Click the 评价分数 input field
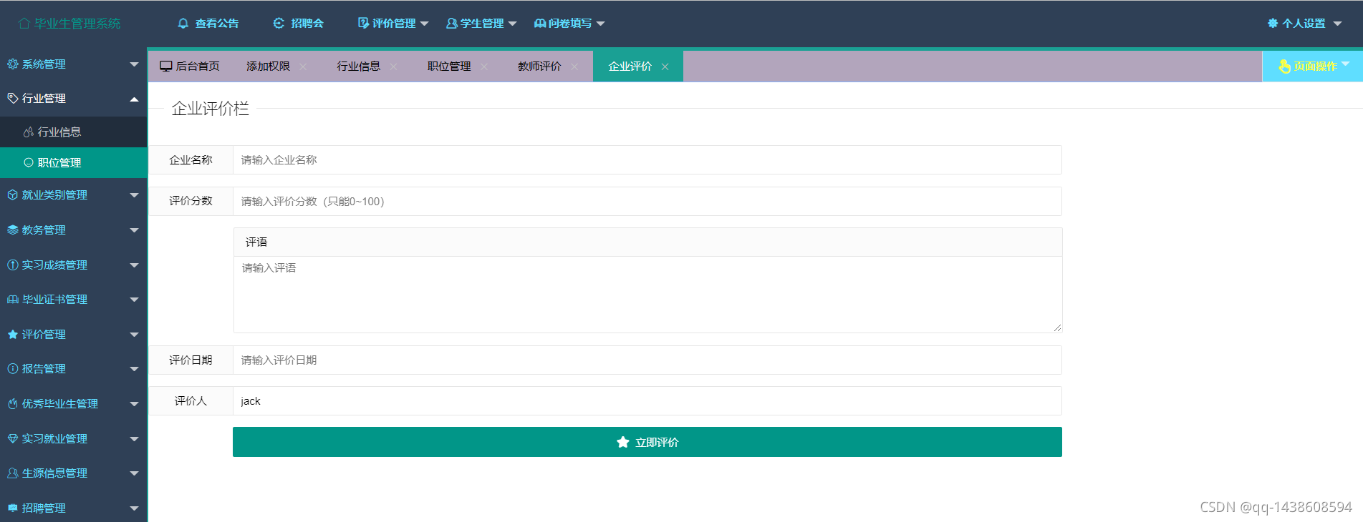 [647, 202]
